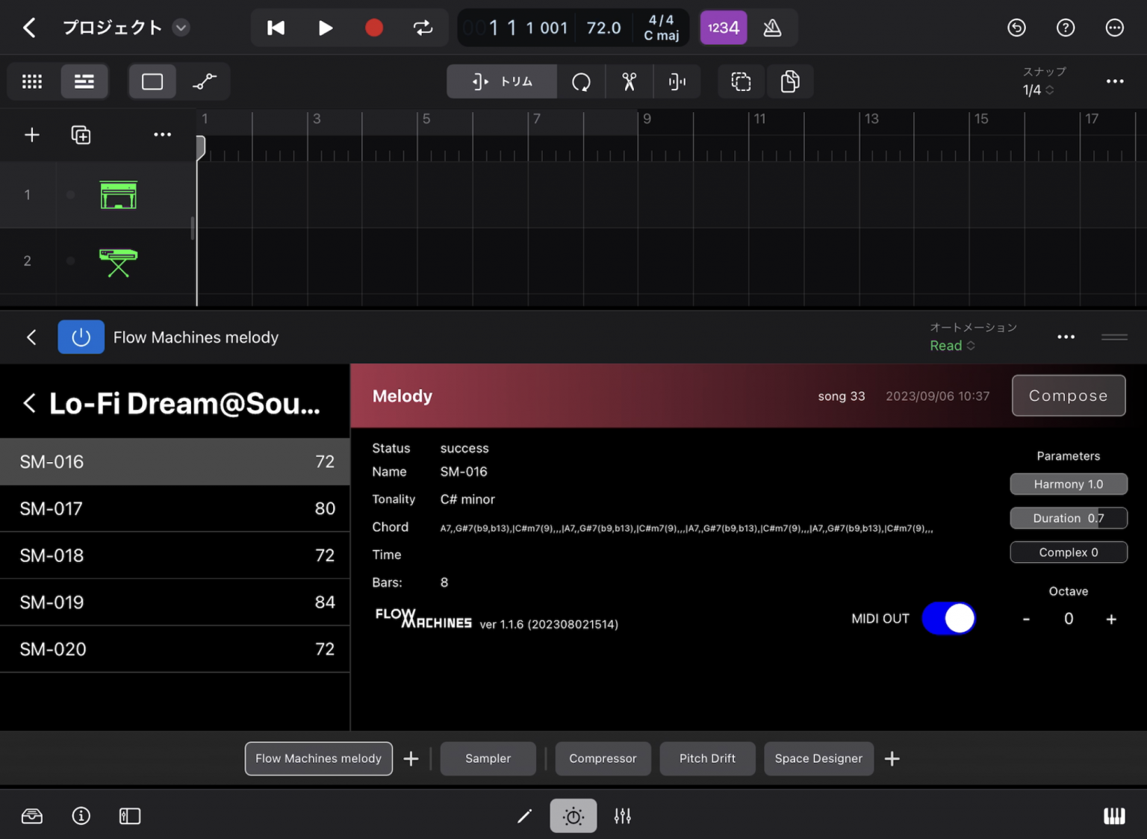Image resolution: width=1147 pixels, height=839 pixels.
Task: Open the mixer faders view
Action: coord(622,816)
